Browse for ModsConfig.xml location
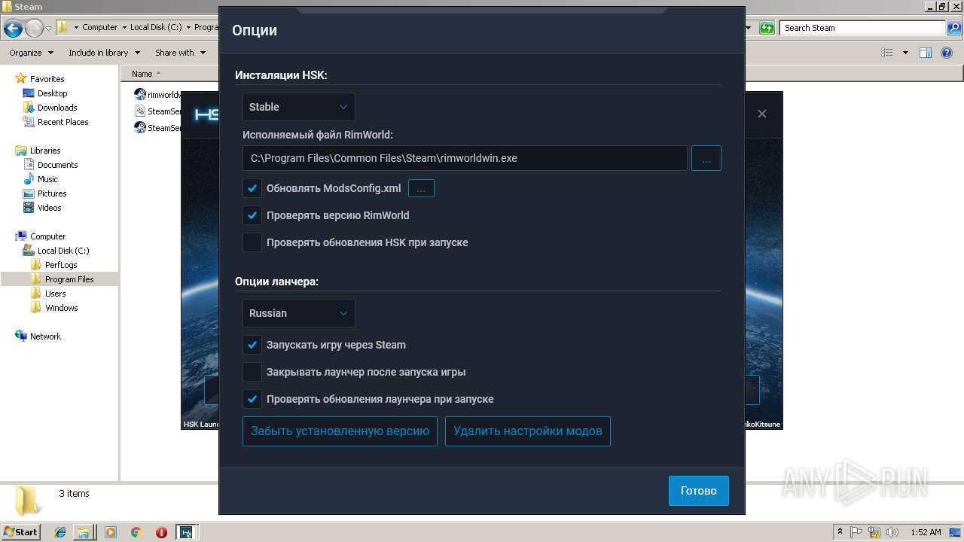The image size is (964, 542). pyautogui.click(x=421, y=188)
